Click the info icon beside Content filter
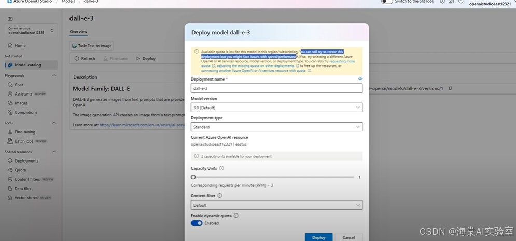Image resolution: width=516 pixels, height=241 pixels. (x=220, y=195)
